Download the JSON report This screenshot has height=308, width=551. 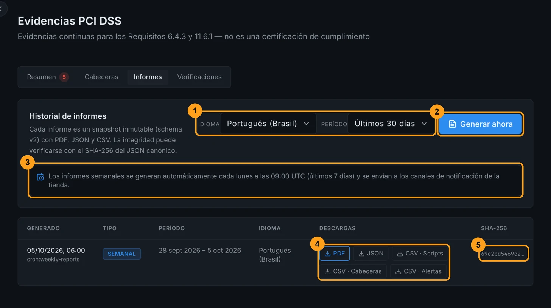point(371,254)
